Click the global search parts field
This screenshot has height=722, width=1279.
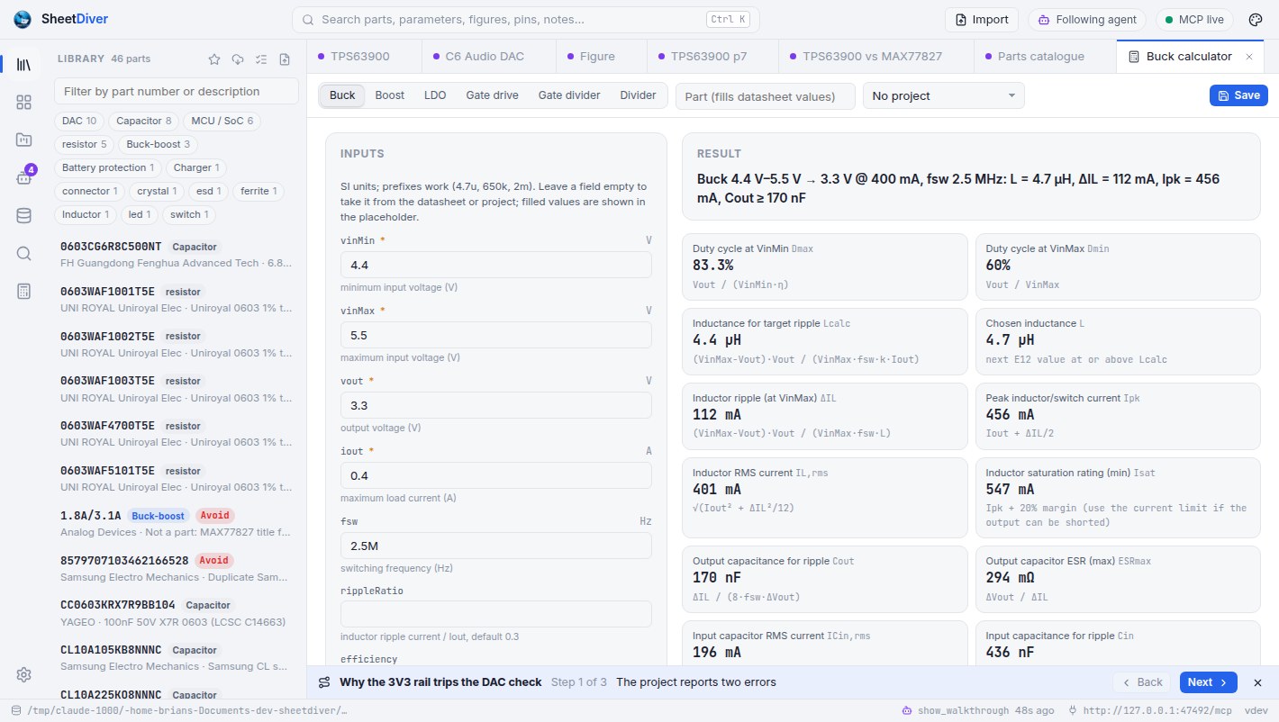click(x=525, y=20)
